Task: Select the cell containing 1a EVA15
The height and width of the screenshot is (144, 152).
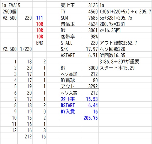Action: pos(11,5)
